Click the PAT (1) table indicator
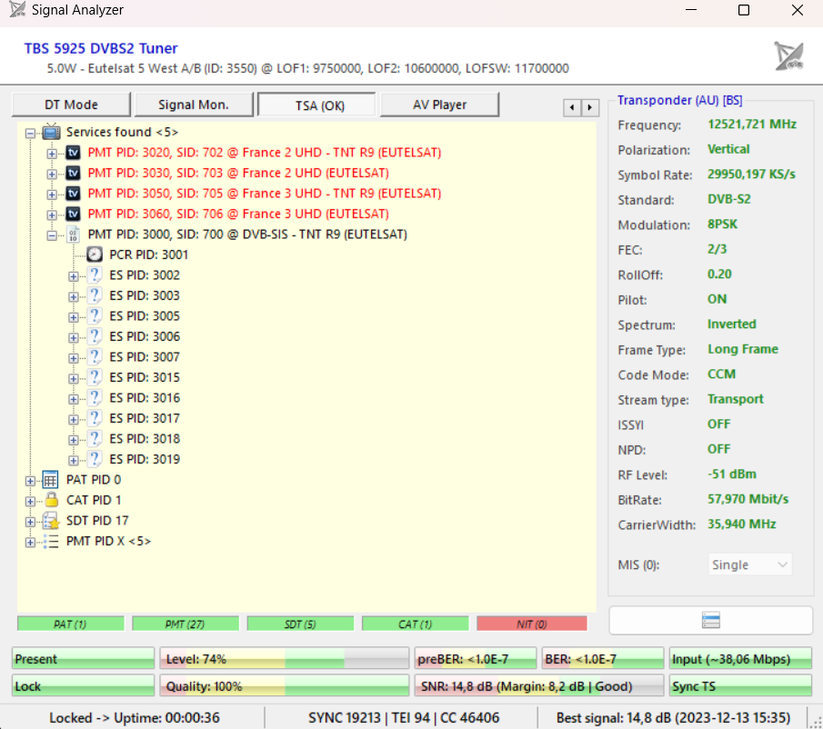This screenshot has height=729, width=823. 70,624
